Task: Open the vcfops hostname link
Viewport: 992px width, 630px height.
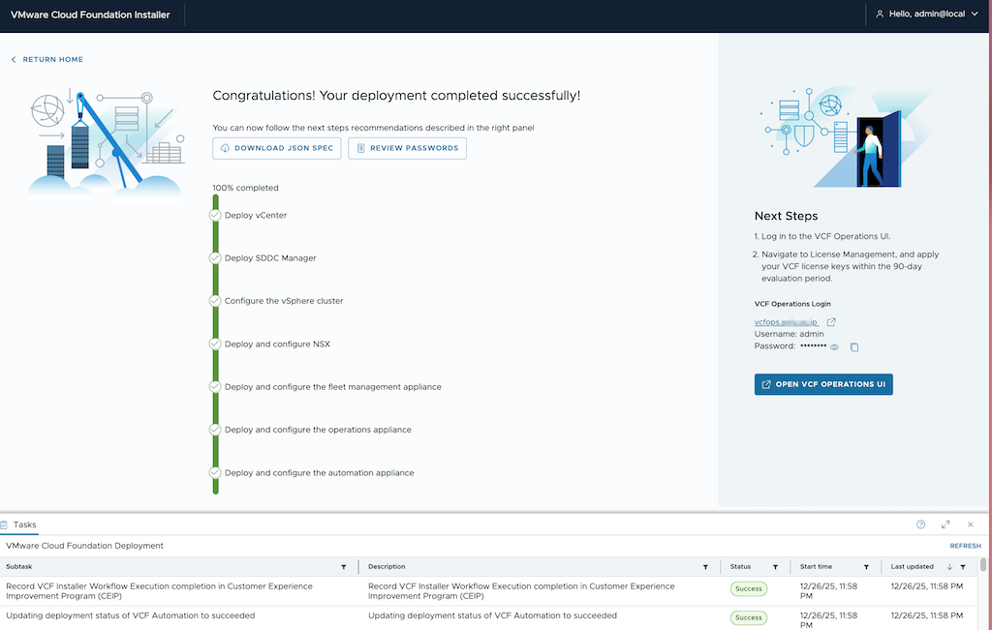Action: click(x=786, y=322)
